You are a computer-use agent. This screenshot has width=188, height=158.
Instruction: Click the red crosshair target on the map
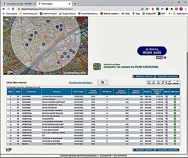tap(45, 36)
